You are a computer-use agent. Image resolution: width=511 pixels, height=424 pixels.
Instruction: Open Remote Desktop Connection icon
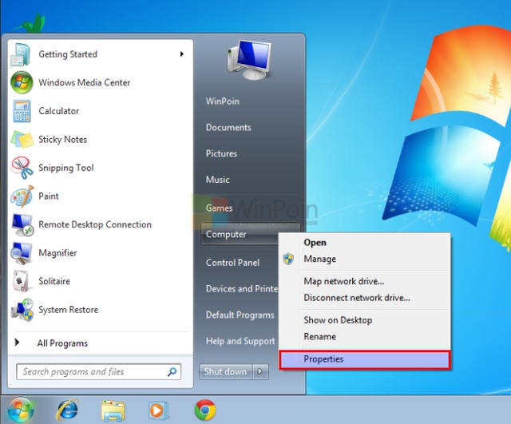click(22, 224)
